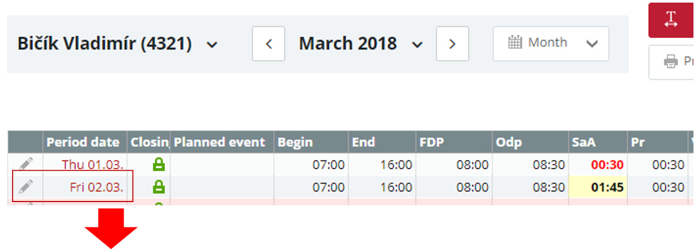
Task: Click the red text-width button
Action: [x=672, y=20]
